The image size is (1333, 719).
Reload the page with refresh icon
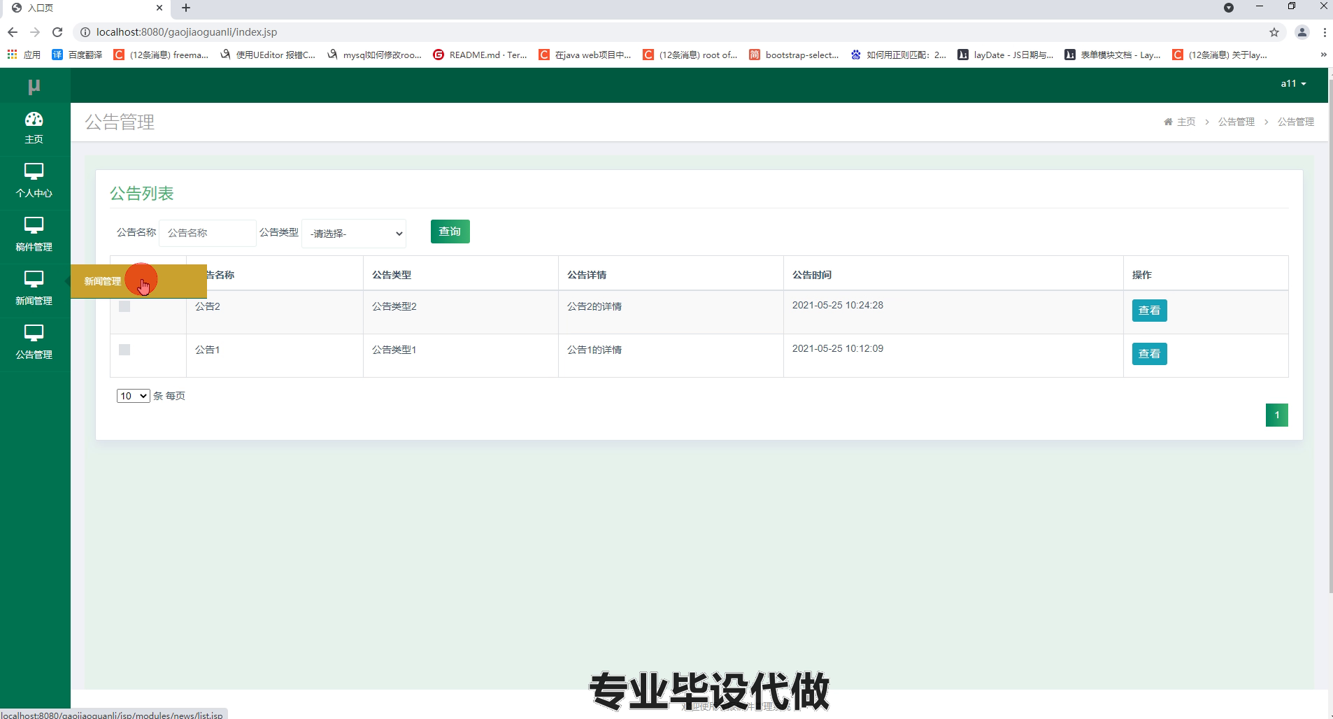[x=58, y=32]
